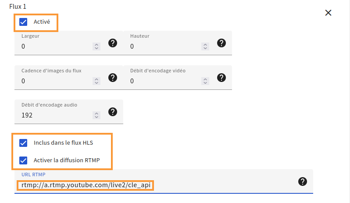Uncheck the Activé checkbox
Viewport: 350px width, 203px height.
[x=23, y=22]
